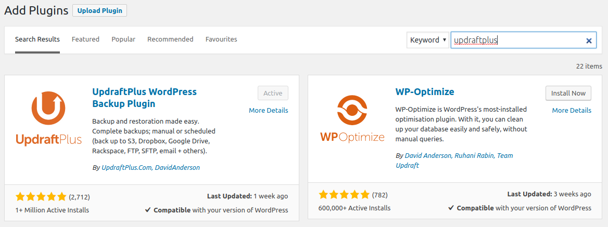Click the UpdraftPlus logo thumbnail

pyautogui.click(x=48, y=118)
